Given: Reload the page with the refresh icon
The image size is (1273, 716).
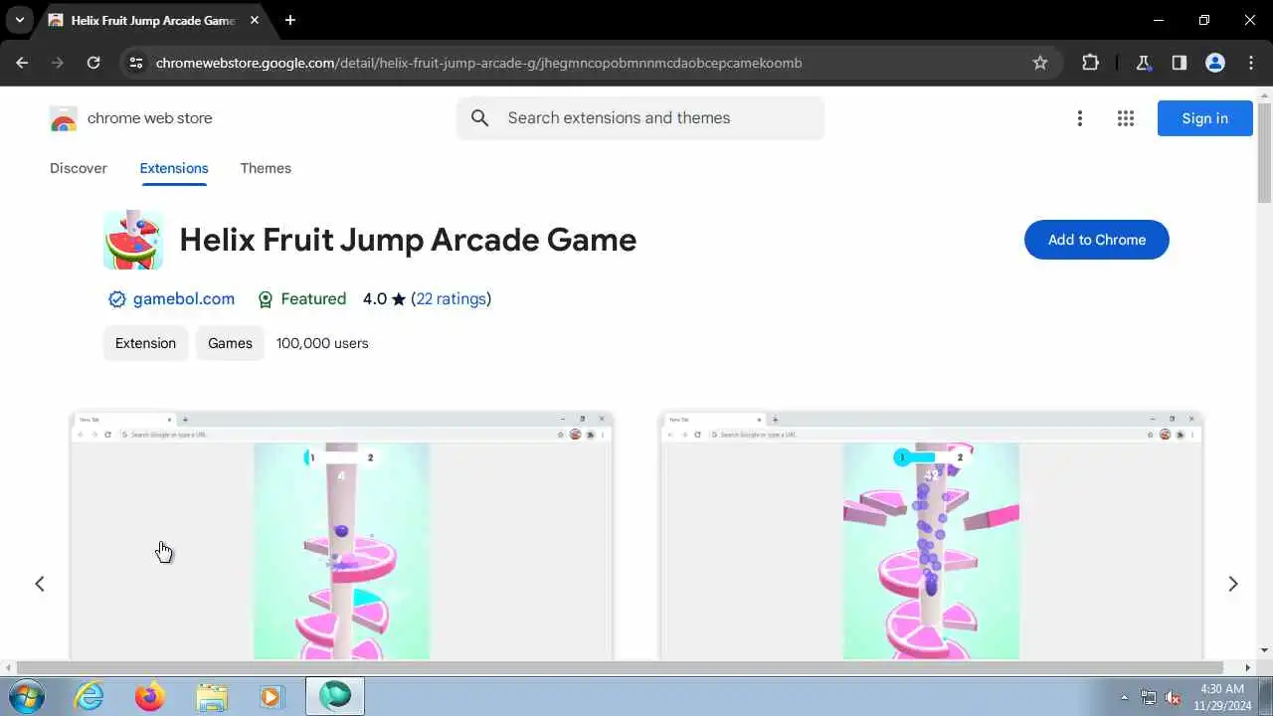Looking at the screenshot, I should [93, 63].
